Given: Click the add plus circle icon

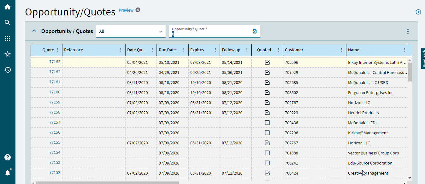Looking at the screenshot, I should click(418, 12).
